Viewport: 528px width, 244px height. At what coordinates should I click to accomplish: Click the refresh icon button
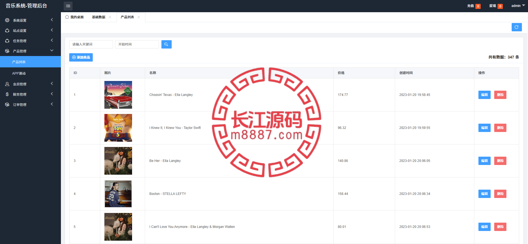(x=517, y=27)
